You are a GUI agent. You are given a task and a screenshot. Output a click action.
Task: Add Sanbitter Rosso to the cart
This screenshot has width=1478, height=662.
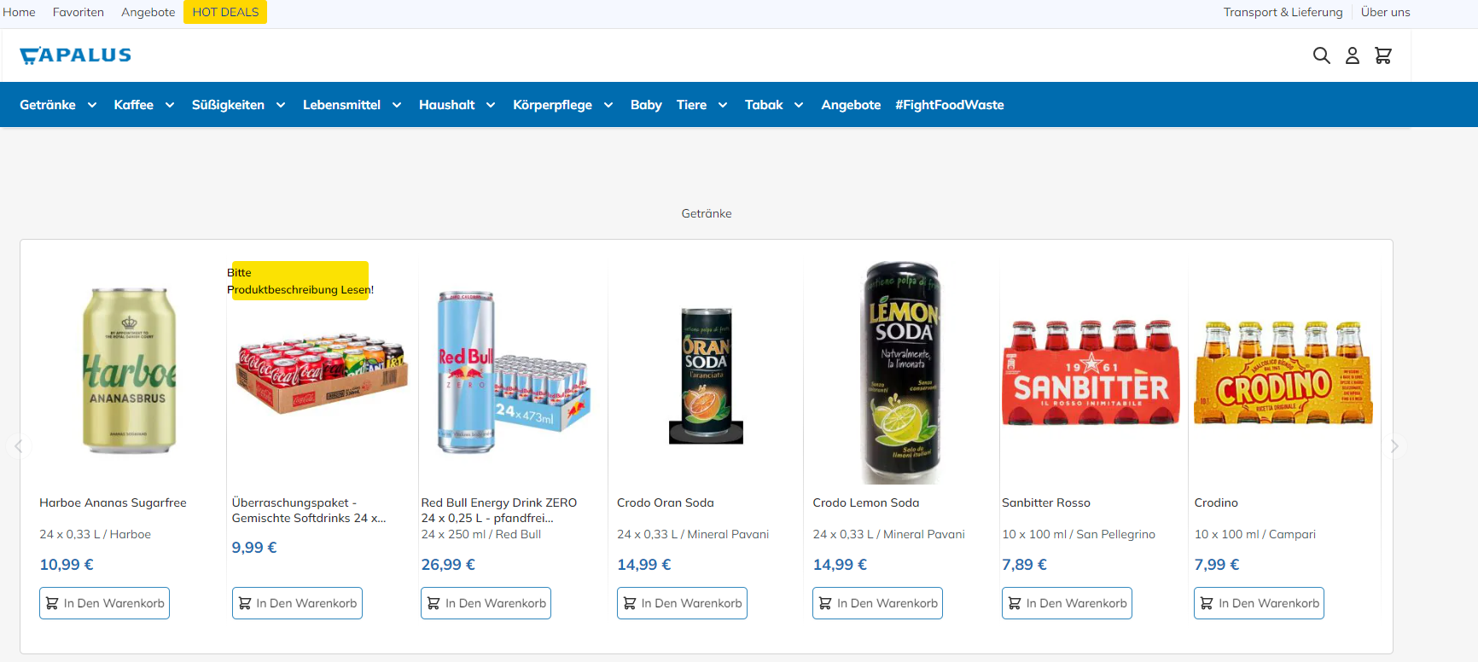click(1067, 603)
